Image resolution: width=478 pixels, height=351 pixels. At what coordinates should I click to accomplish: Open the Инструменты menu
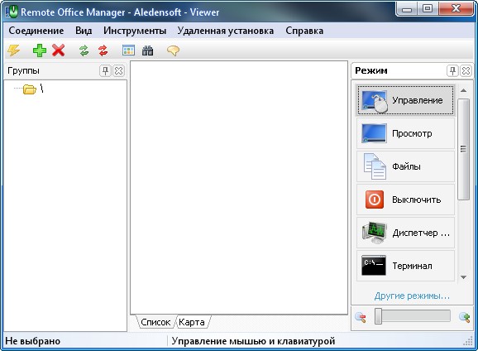coord(135,31)
